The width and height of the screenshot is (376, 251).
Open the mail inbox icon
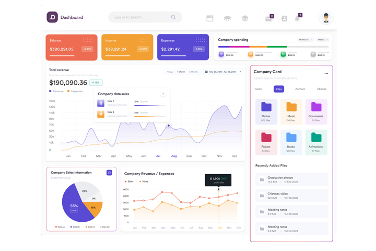click(268, 18)
